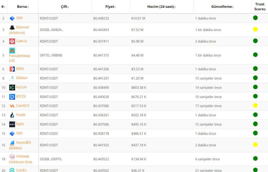Click the price $0.443453
268x172 pixels.
click(x=101, y=30)
